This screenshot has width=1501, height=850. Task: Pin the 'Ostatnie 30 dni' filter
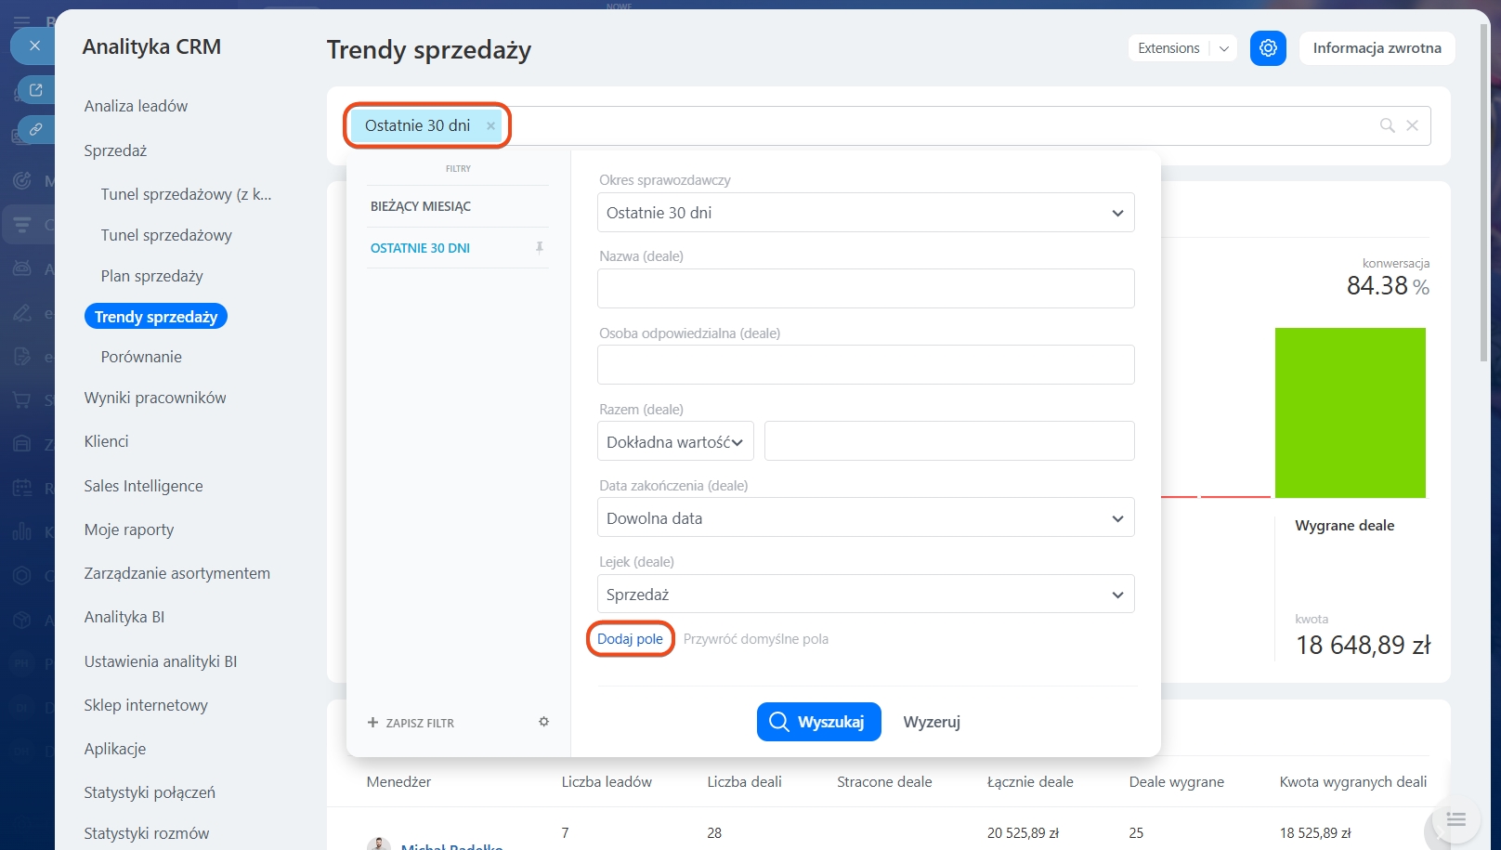[x=539, y=247]
